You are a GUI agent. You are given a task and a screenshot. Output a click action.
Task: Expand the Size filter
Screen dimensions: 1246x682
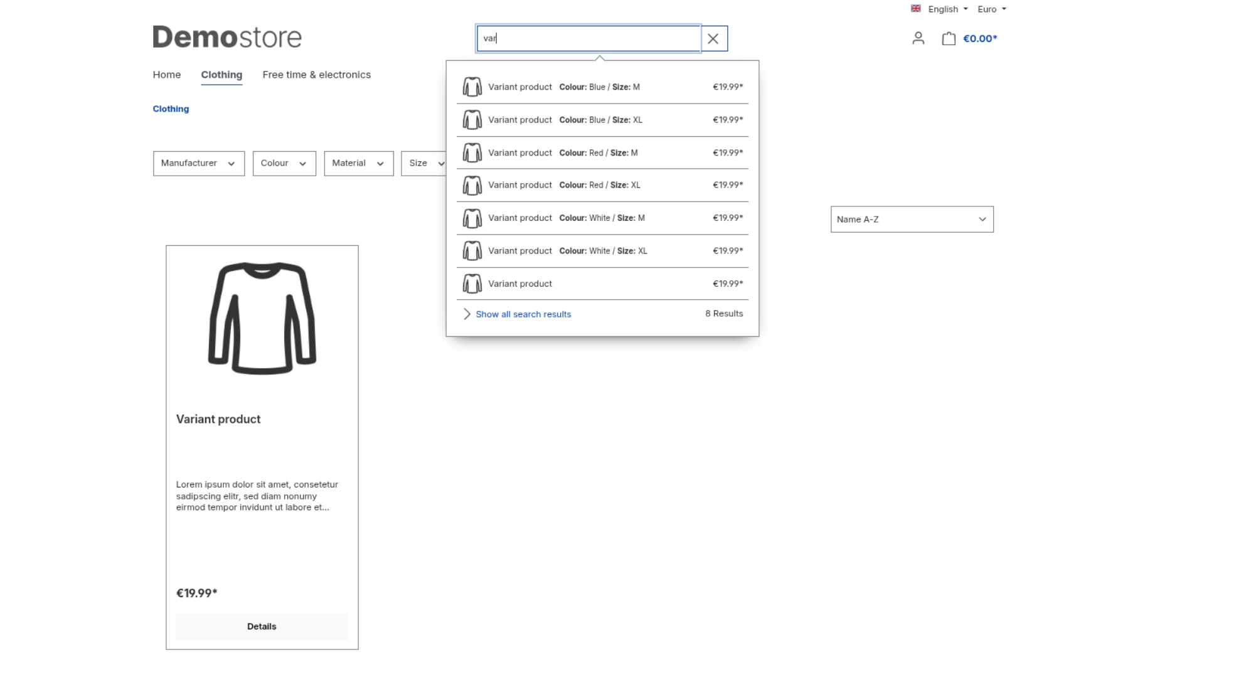(423, 163)
